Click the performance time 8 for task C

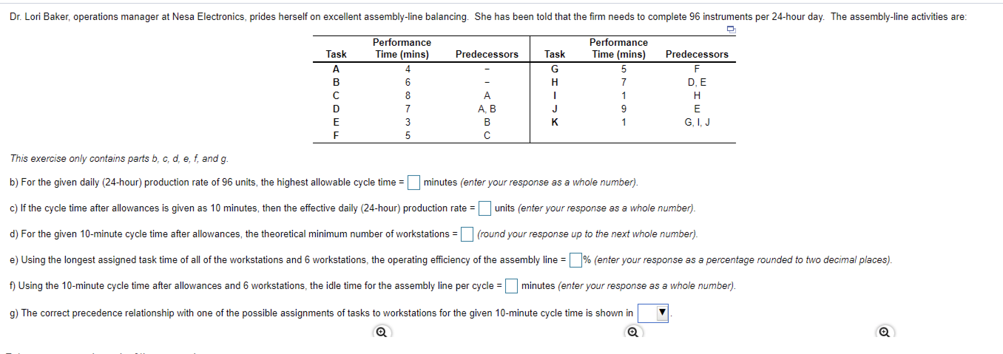click(x=407, y=96)
